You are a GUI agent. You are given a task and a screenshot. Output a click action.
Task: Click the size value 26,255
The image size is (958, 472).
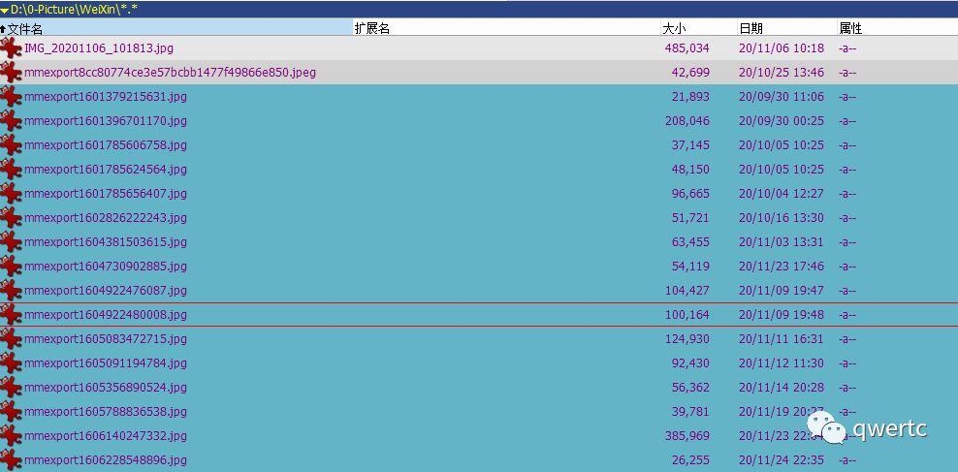pyautogui.click(x=690, y=459)
